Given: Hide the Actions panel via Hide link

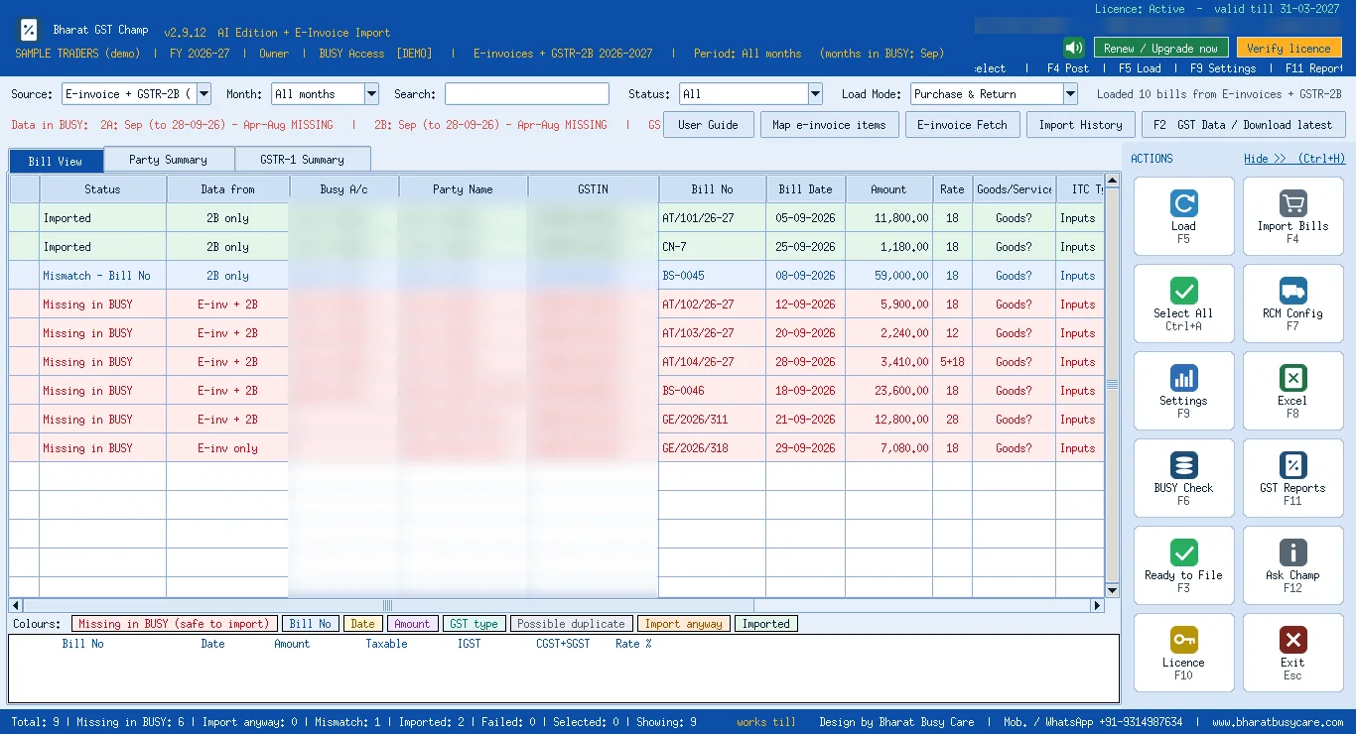Looking at the screenshot, I should click(1294, 159).
